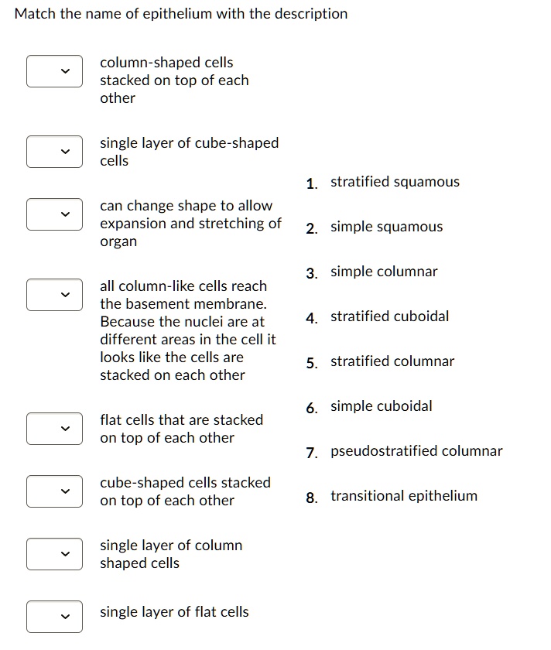Click the option simple squamous
Viewport: 551px width, 650px height.
coord(387,227)
